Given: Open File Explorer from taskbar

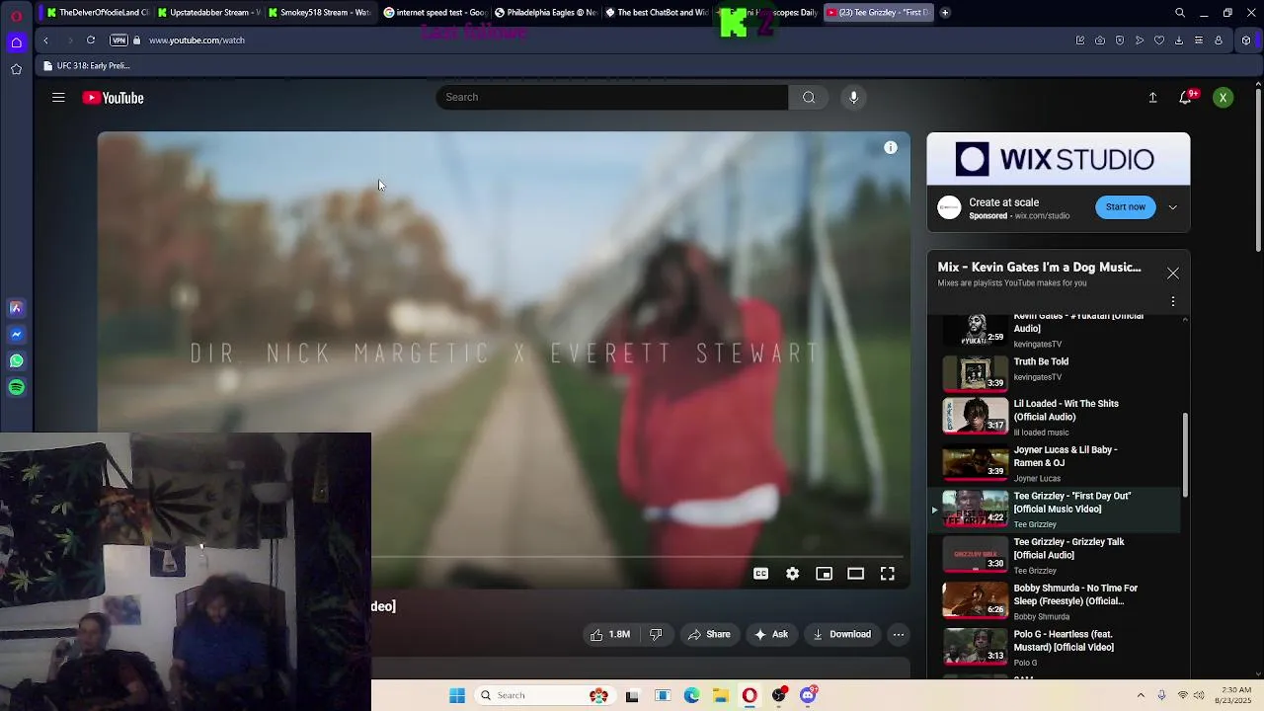Looking at the screenshot, I should (721, 695).
